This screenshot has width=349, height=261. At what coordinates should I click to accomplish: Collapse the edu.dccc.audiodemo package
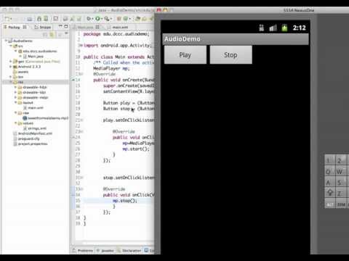click(x=15, y=51)
